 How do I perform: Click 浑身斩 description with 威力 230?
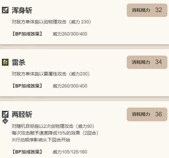(x=51, y=22)
